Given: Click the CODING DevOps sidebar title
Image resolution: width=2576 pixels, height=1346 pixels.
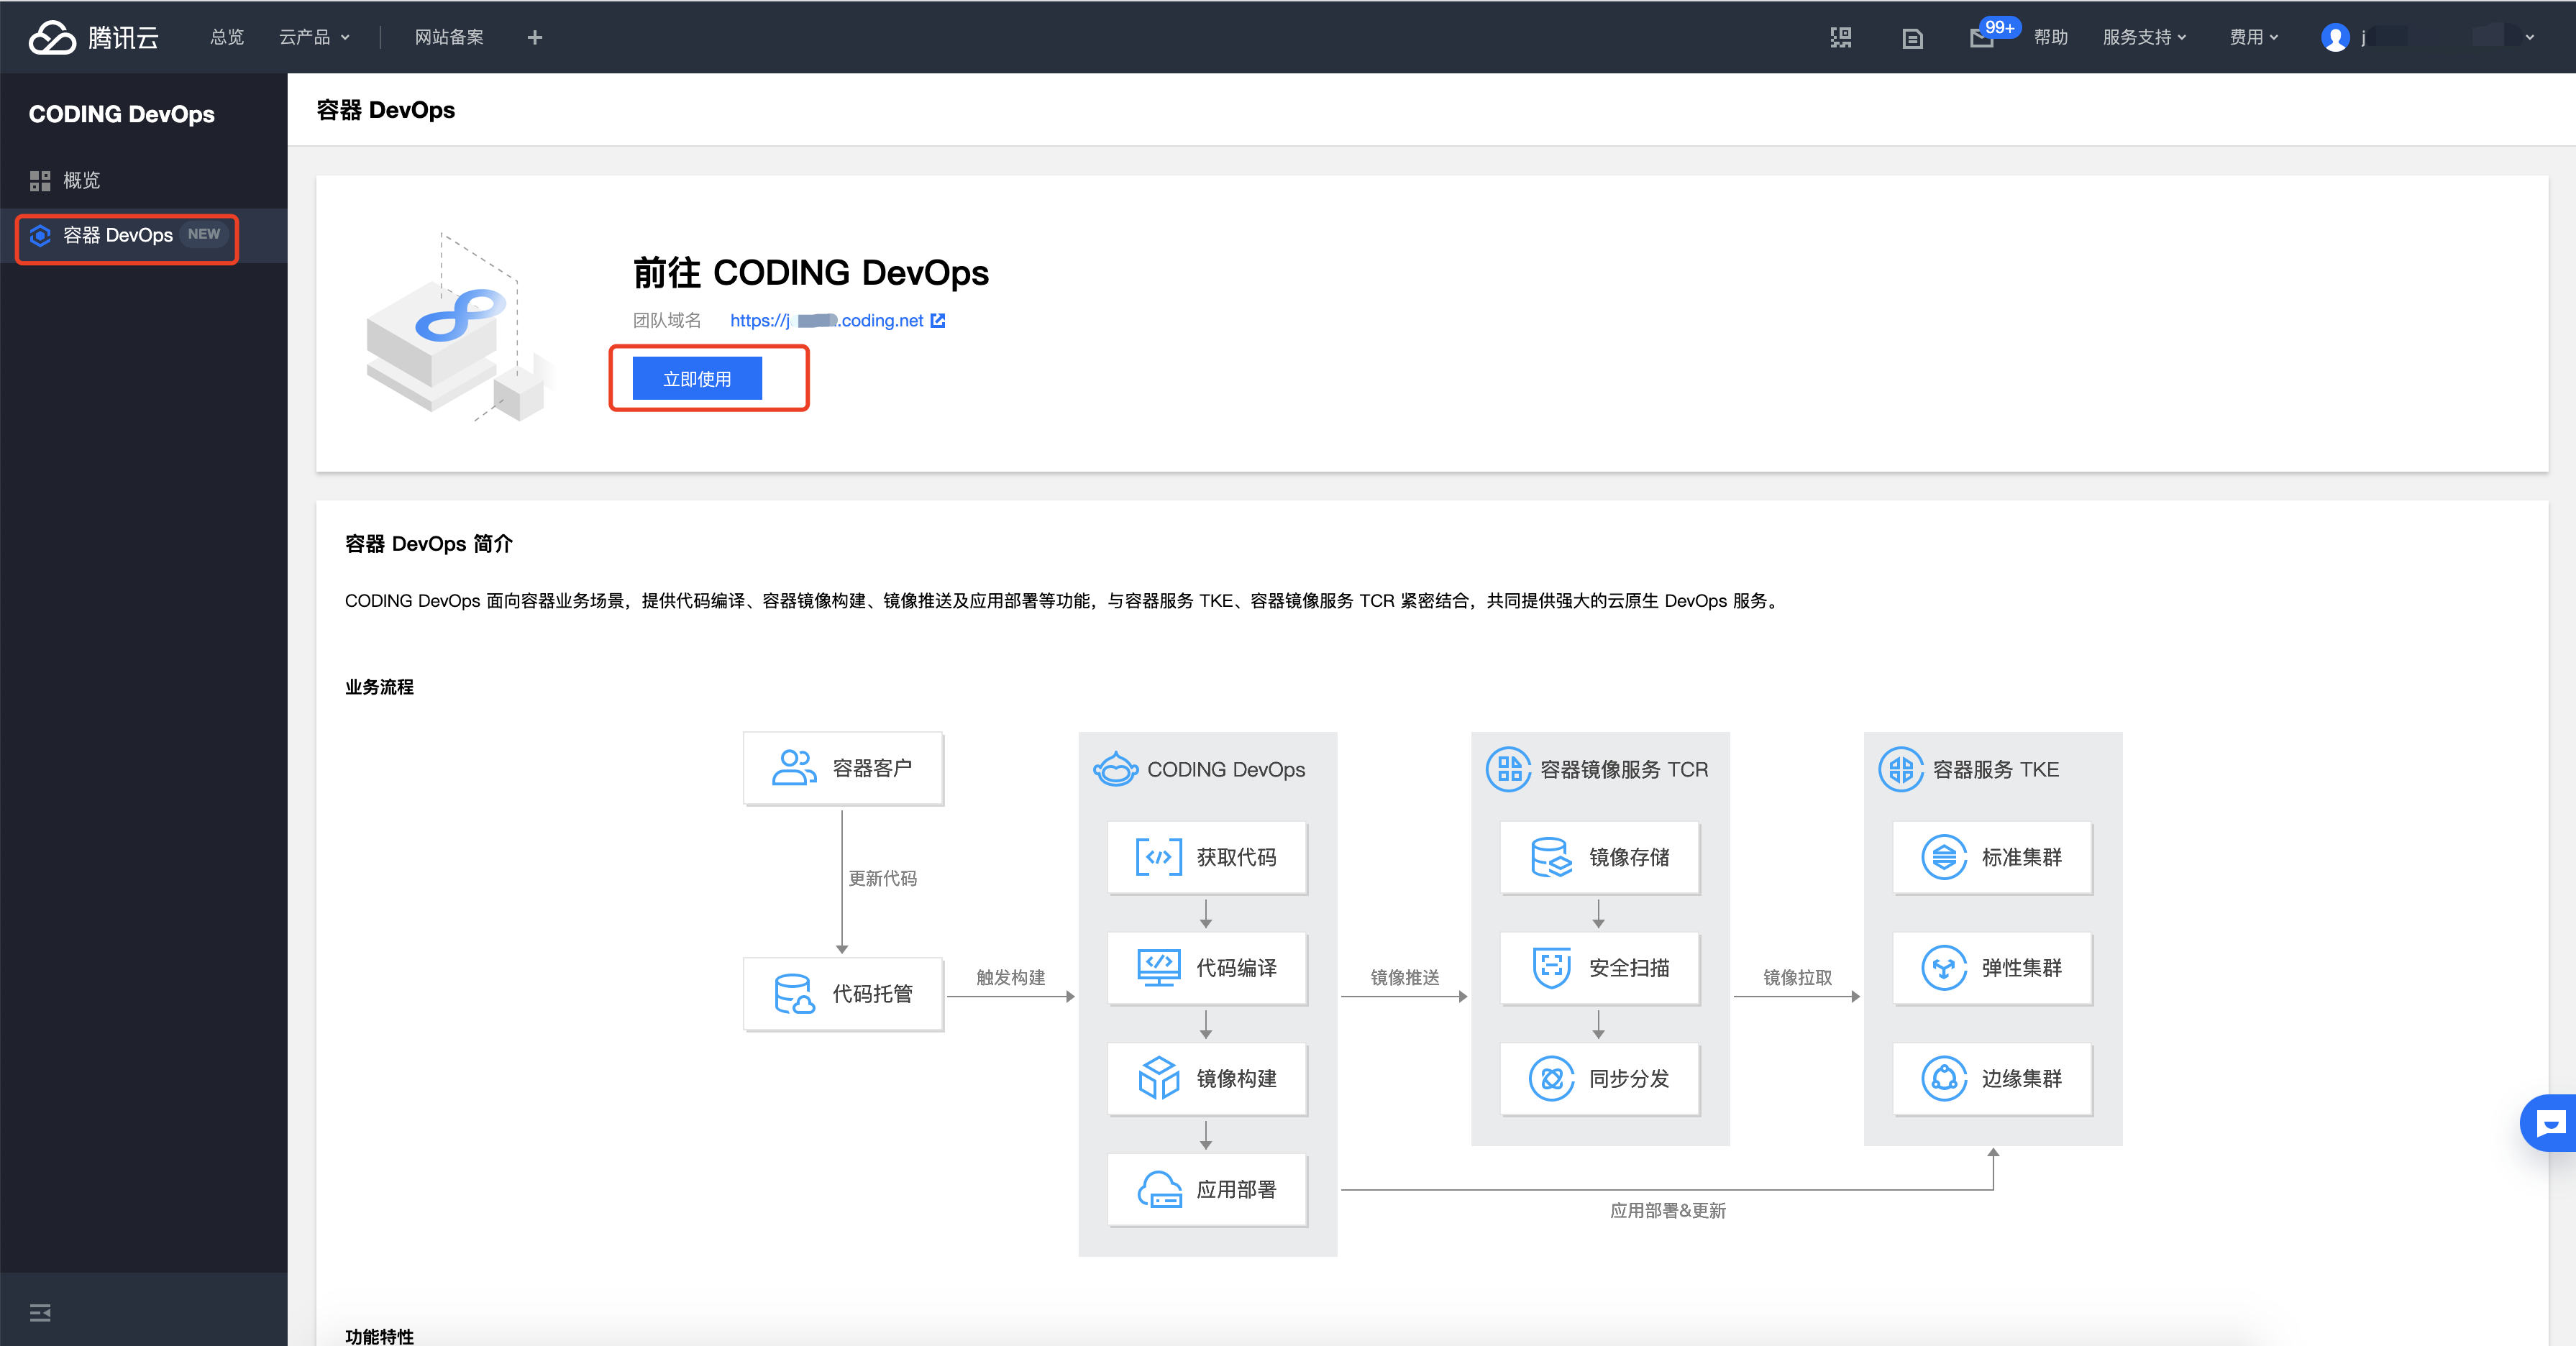Looking at the screenshot, I should (122, 114).
